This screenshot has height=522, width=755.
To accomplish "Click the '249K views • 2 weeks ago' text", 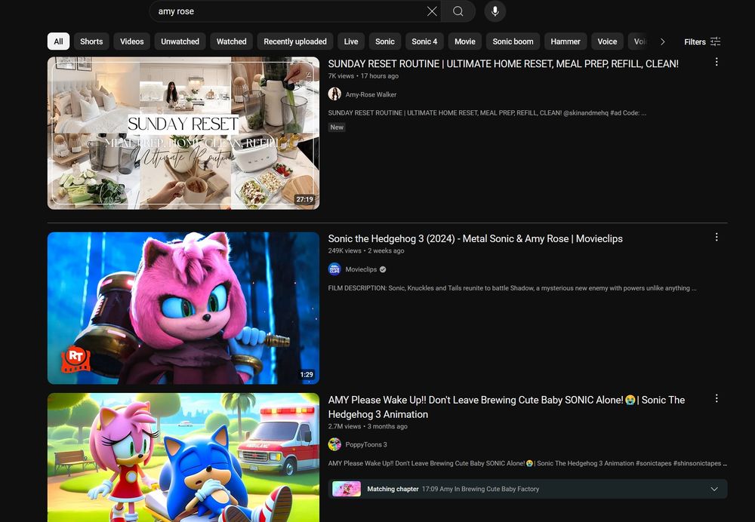I will click(366, 250).
